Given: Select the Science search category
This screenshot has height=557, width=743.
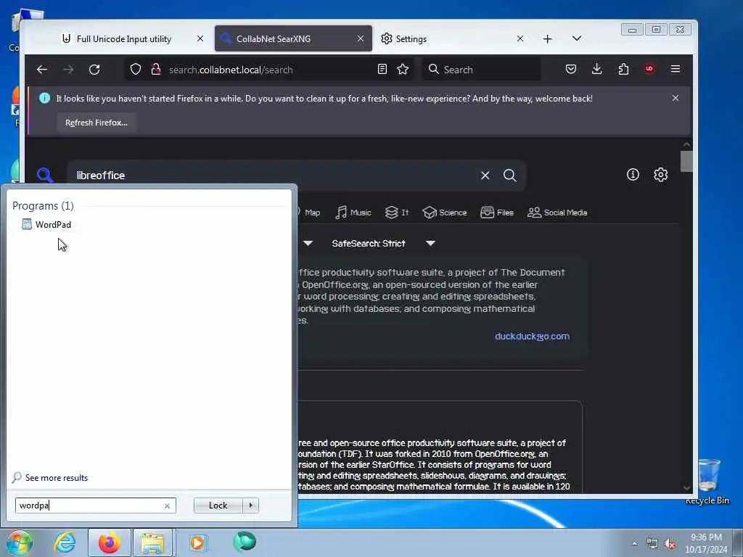Looking at the screenshot, I should pyautogui.click(x=445, y=213).
